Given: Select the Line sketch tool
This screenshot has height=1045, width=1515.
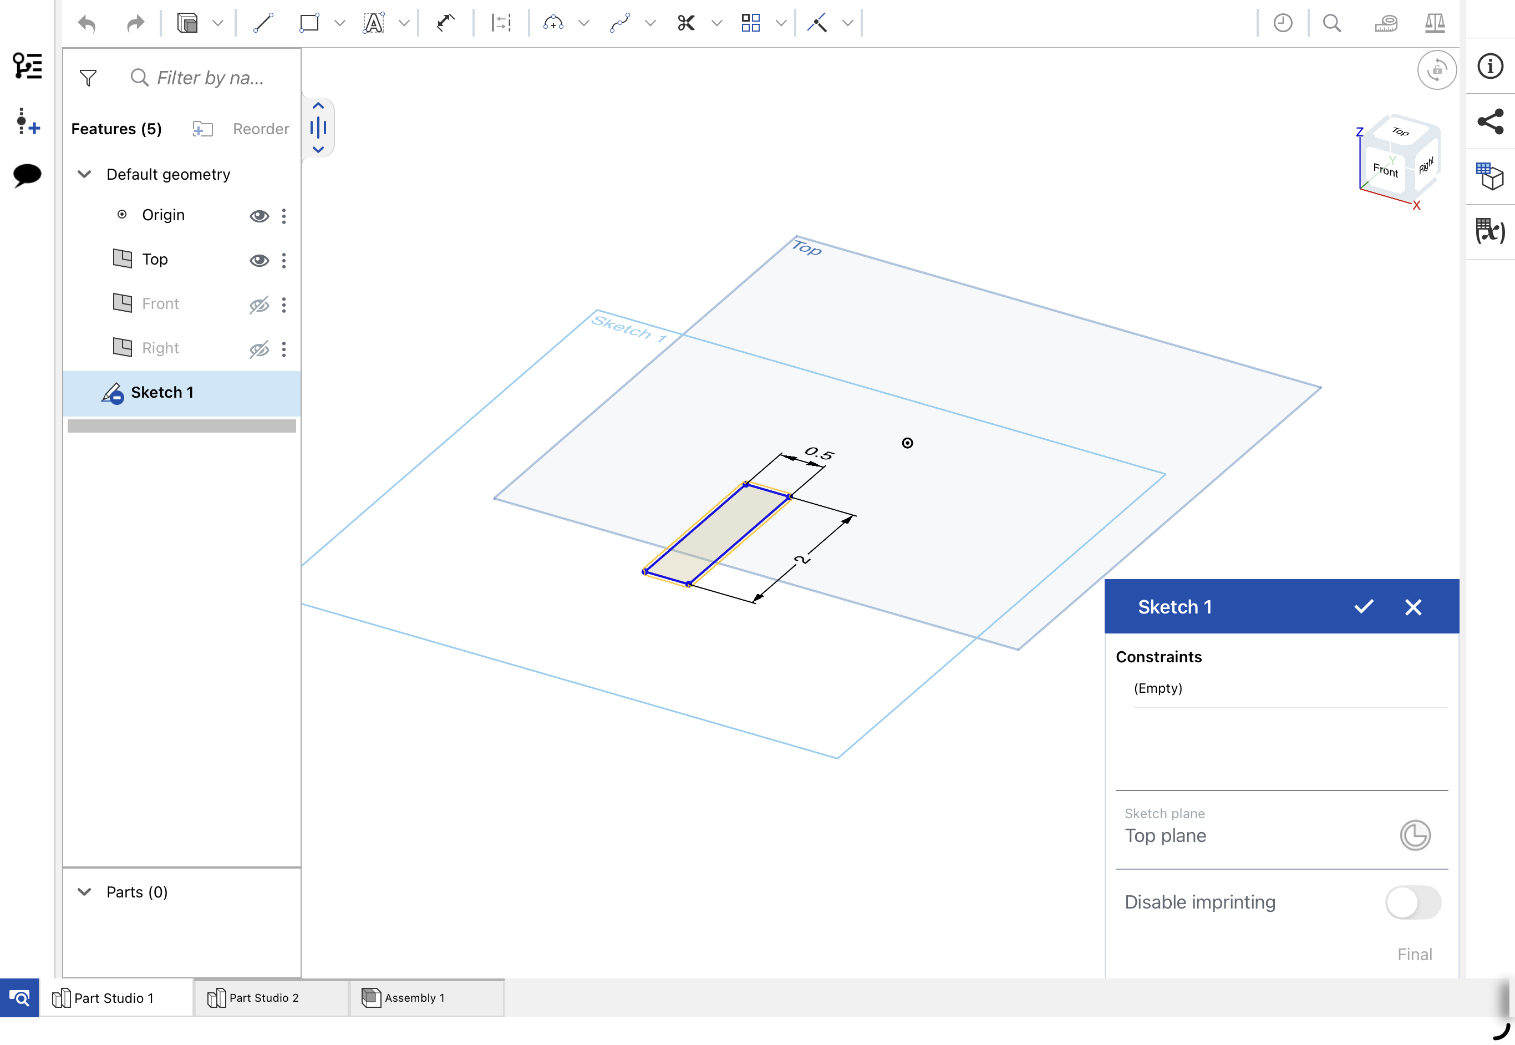Looking at the screenshot, I should click(263, 23).
